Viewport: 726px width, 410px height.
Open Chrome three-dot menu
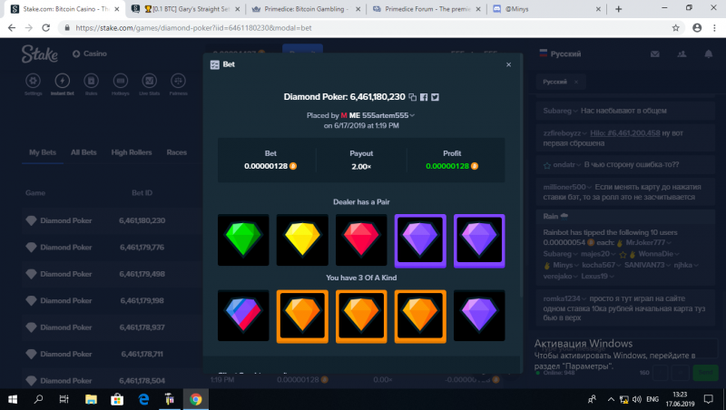pyautogui.click(x=714, y=28)
